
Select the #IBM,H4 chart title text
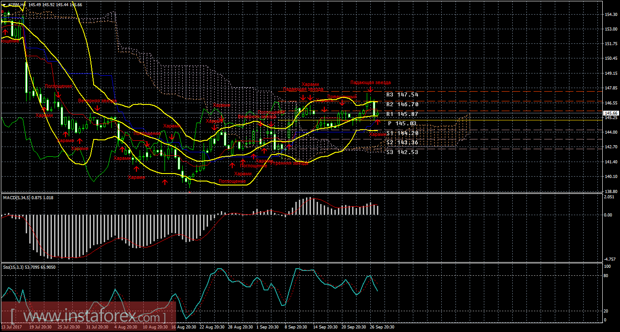point(16,4)
